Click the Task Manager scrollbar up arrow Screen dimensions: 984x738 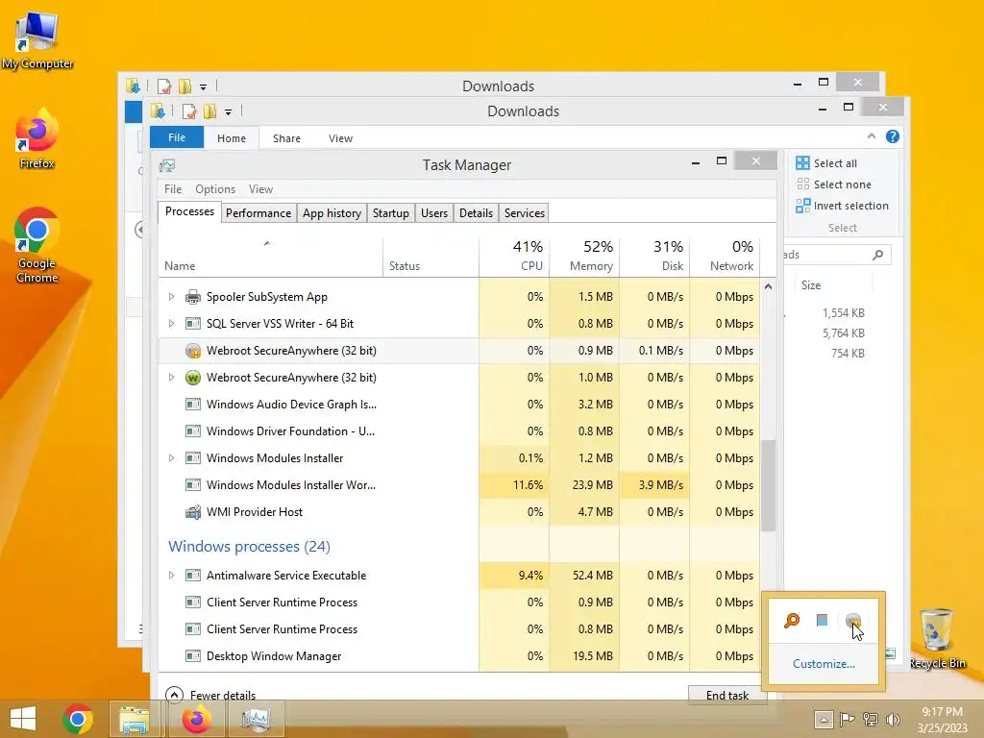point(768,286)
